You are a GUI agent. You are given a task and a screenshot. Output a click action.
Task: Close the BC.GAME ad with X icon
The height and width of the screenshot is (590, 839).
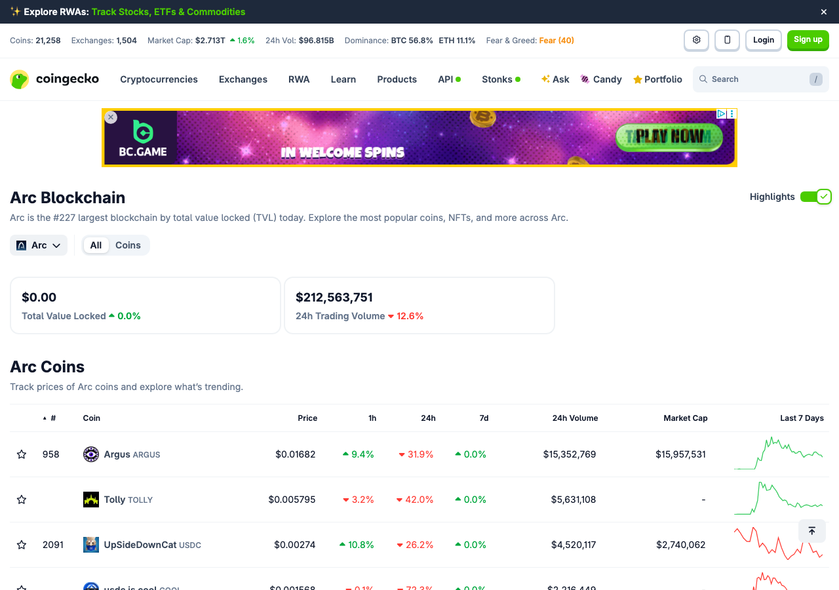[111, 117]
